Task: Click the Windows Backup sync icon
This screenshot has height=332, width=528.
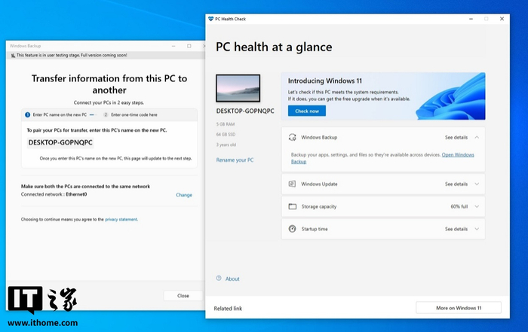Action: pos(293,137)
